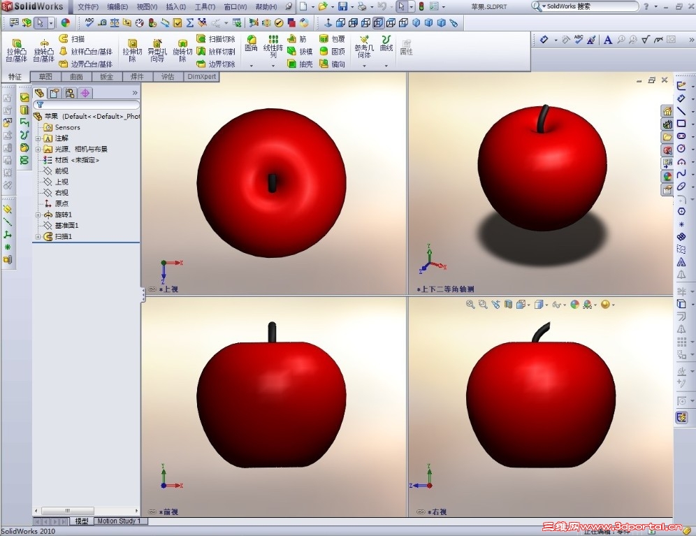Click the feature tree horizontal scrollbar
Image resolution: width=696 pixels, height=536 pixels.
[x=87, y=511]
